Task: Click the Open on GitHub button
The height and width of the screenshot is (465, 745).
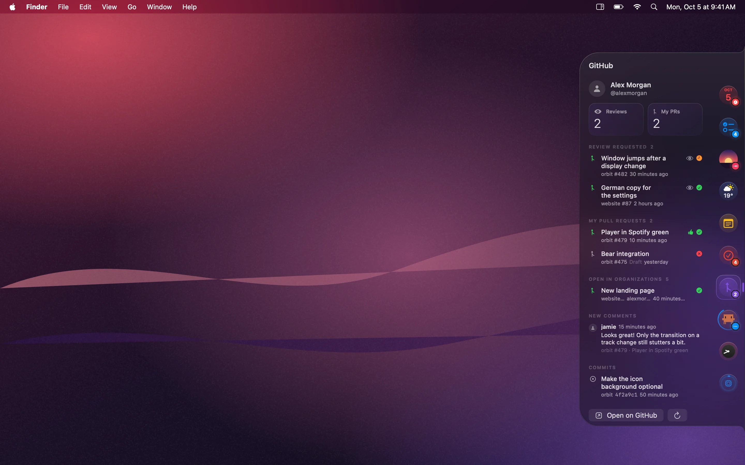Action: [626, 415]
